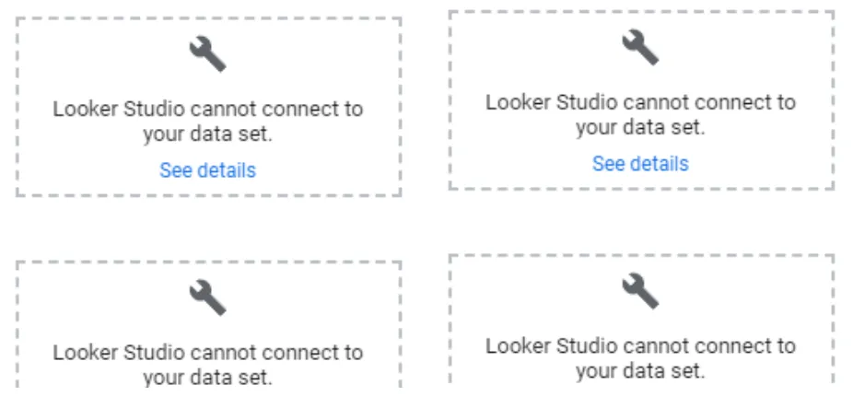
Task: Click 'your data set.' text in top-left chart
Action: pyautogui.click(x=208, y=134)
